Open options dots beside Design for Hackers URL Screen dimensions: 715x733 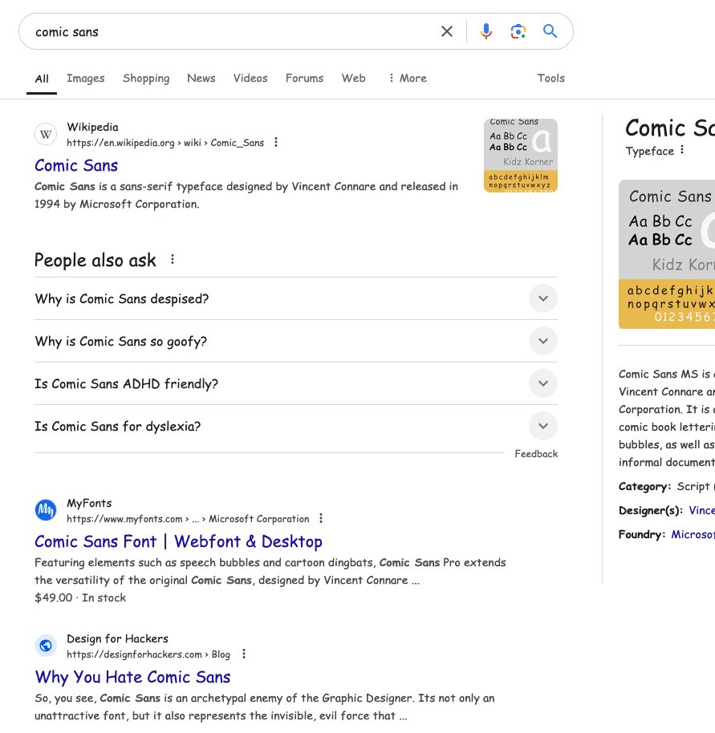244,654
